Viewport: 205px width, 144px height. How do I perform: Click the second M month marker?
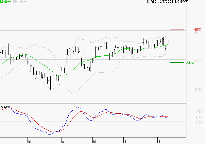[94, 142]
